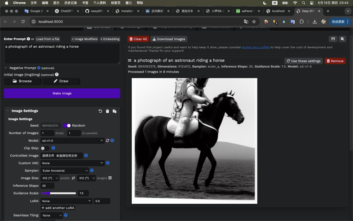This screenshot has width=353, height=221.
Task: Click the generated astronaut horse image
Action: pos(194,141)
